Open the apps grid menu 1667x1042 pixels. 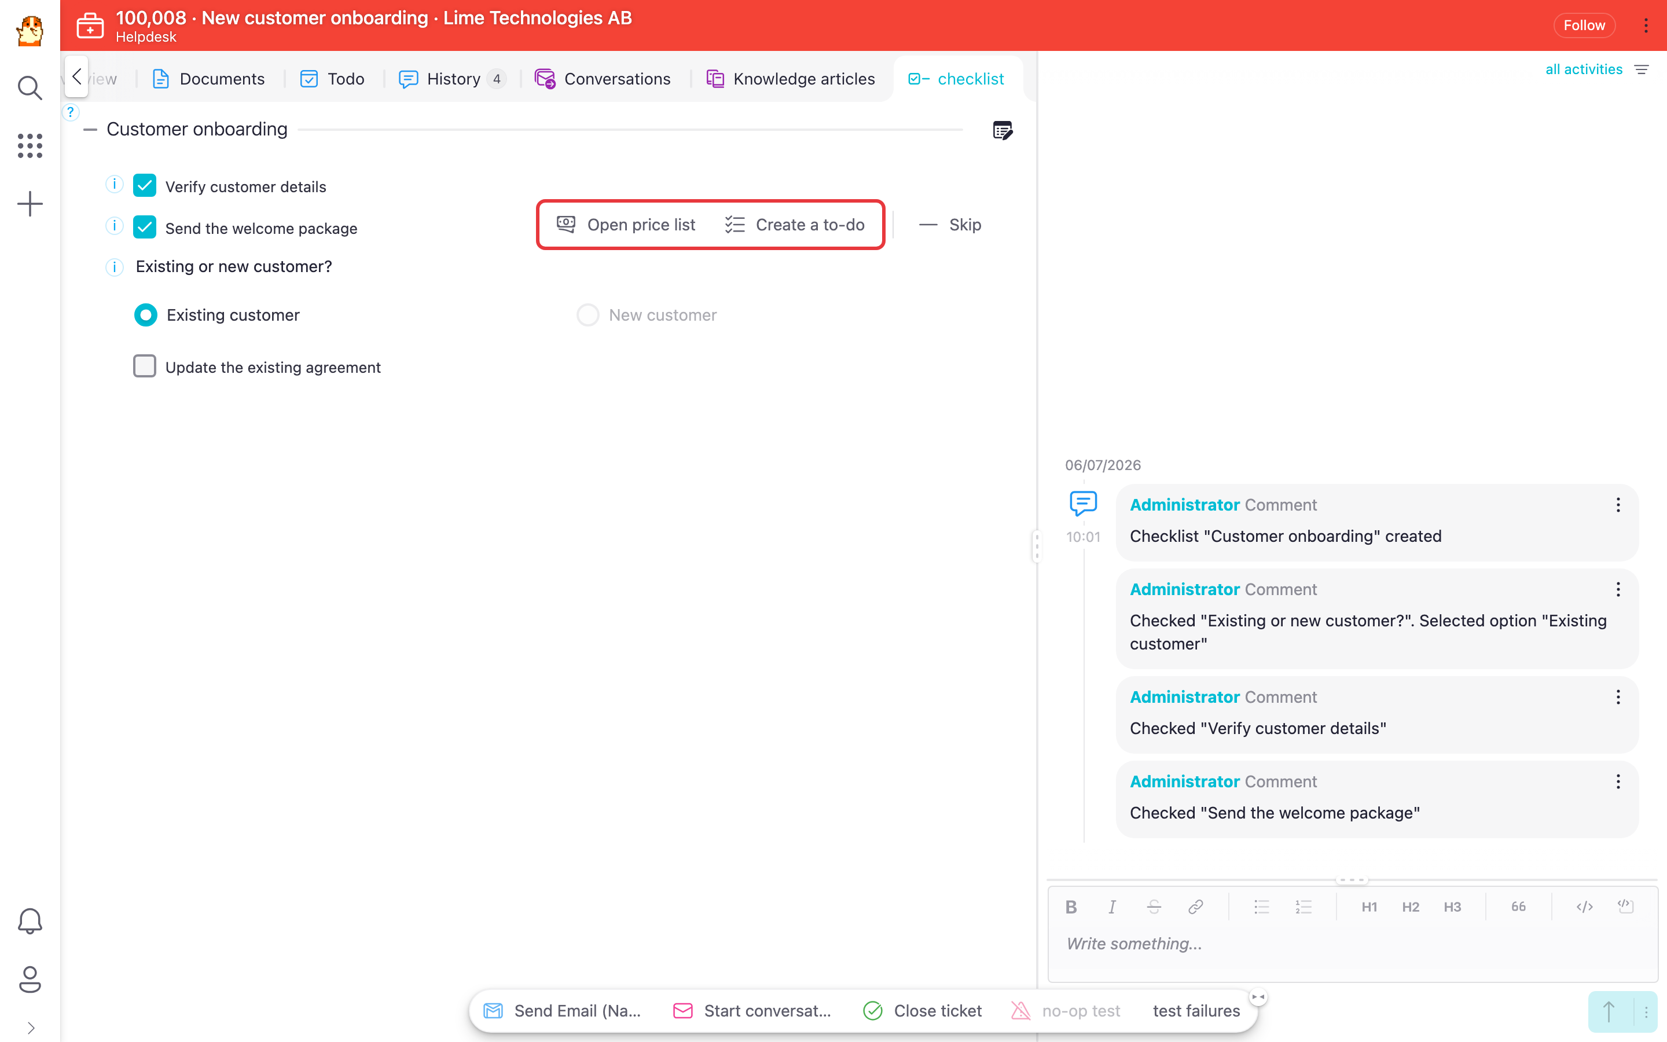pyautogui.click(x=30, y=145)
